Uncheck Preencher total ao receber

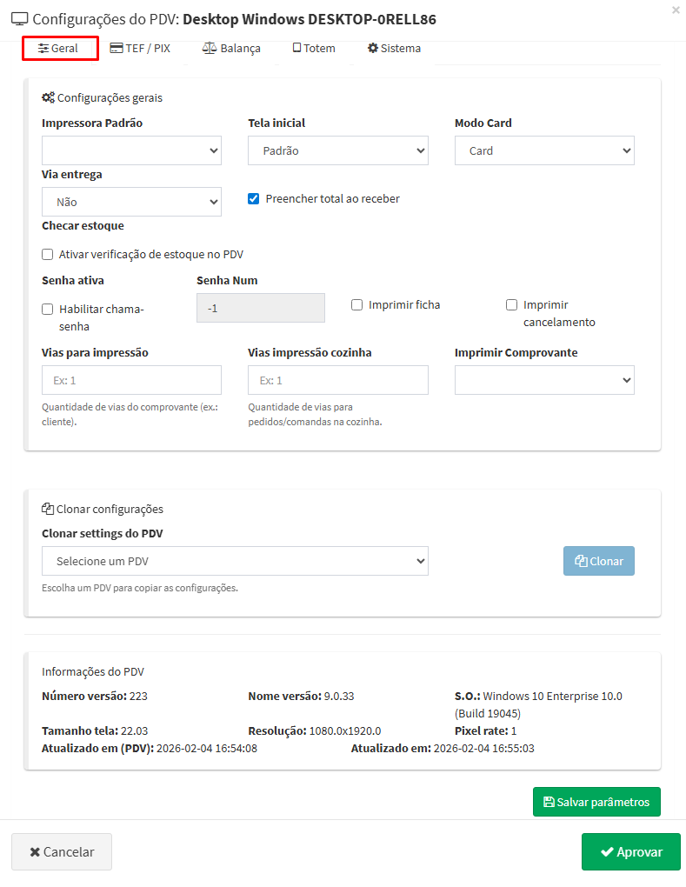(254, 199)
